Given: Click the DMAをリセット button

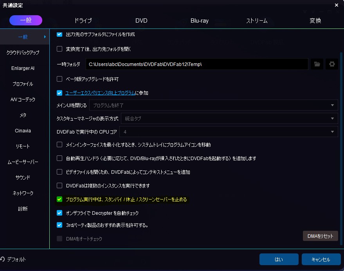Looking at the screenshot, I should pyautogui.click(x=320, y=236).
